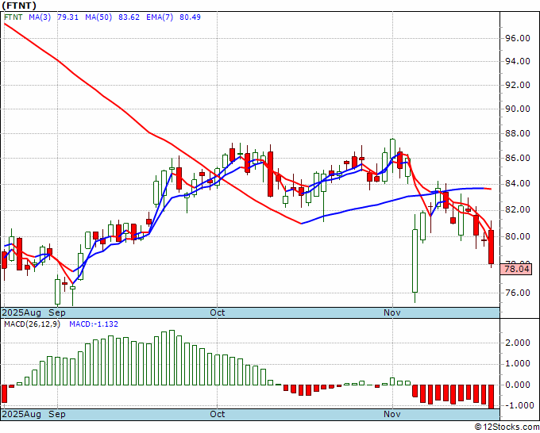Click 2025Aug on MACD panel date axis
The image size is (540, 433).
pyautogui.click(x=21, y=414)
